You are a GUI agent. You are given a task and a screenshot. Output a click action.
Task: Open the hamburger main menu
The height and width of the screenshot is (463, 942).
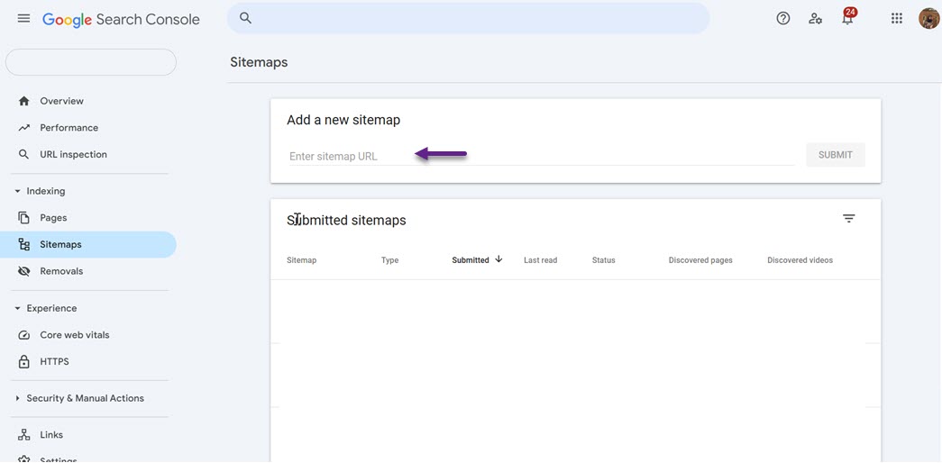[23, 19]
